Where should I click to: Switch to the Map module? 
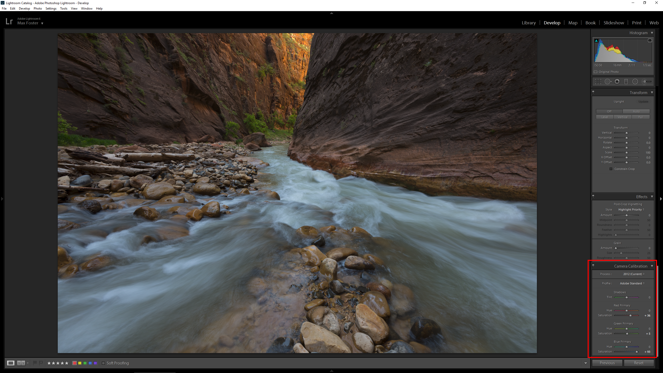pyautogui.click(x=573, y=23)
